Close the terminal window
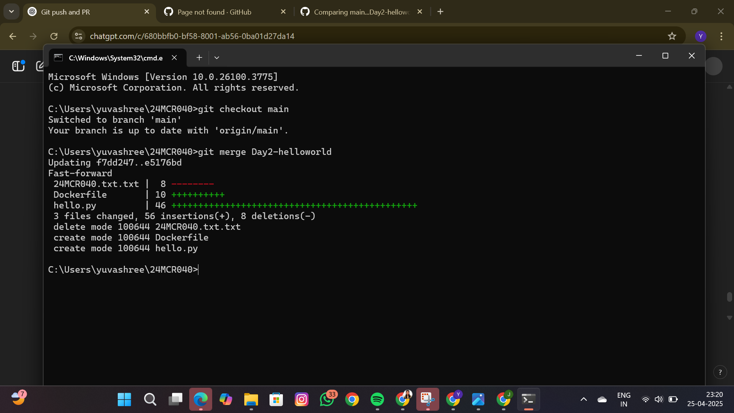734x413 pixels. tap(692, 56)
